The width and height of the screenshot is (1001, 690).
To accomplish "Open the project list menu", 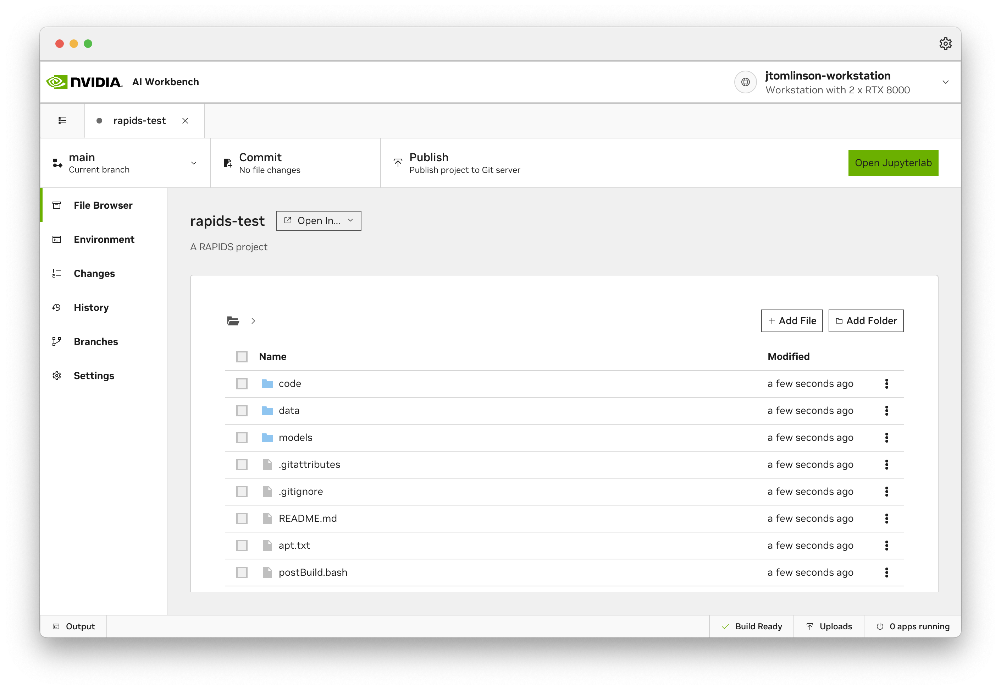I will click(x=62, y=120).
